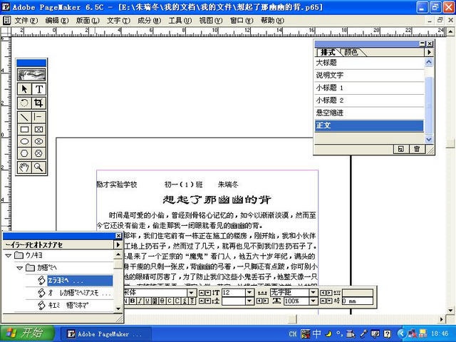This screenshot has width=456, height=342.
Task: Open the styles palette flyout menu arrow
Action: [429, 52]
